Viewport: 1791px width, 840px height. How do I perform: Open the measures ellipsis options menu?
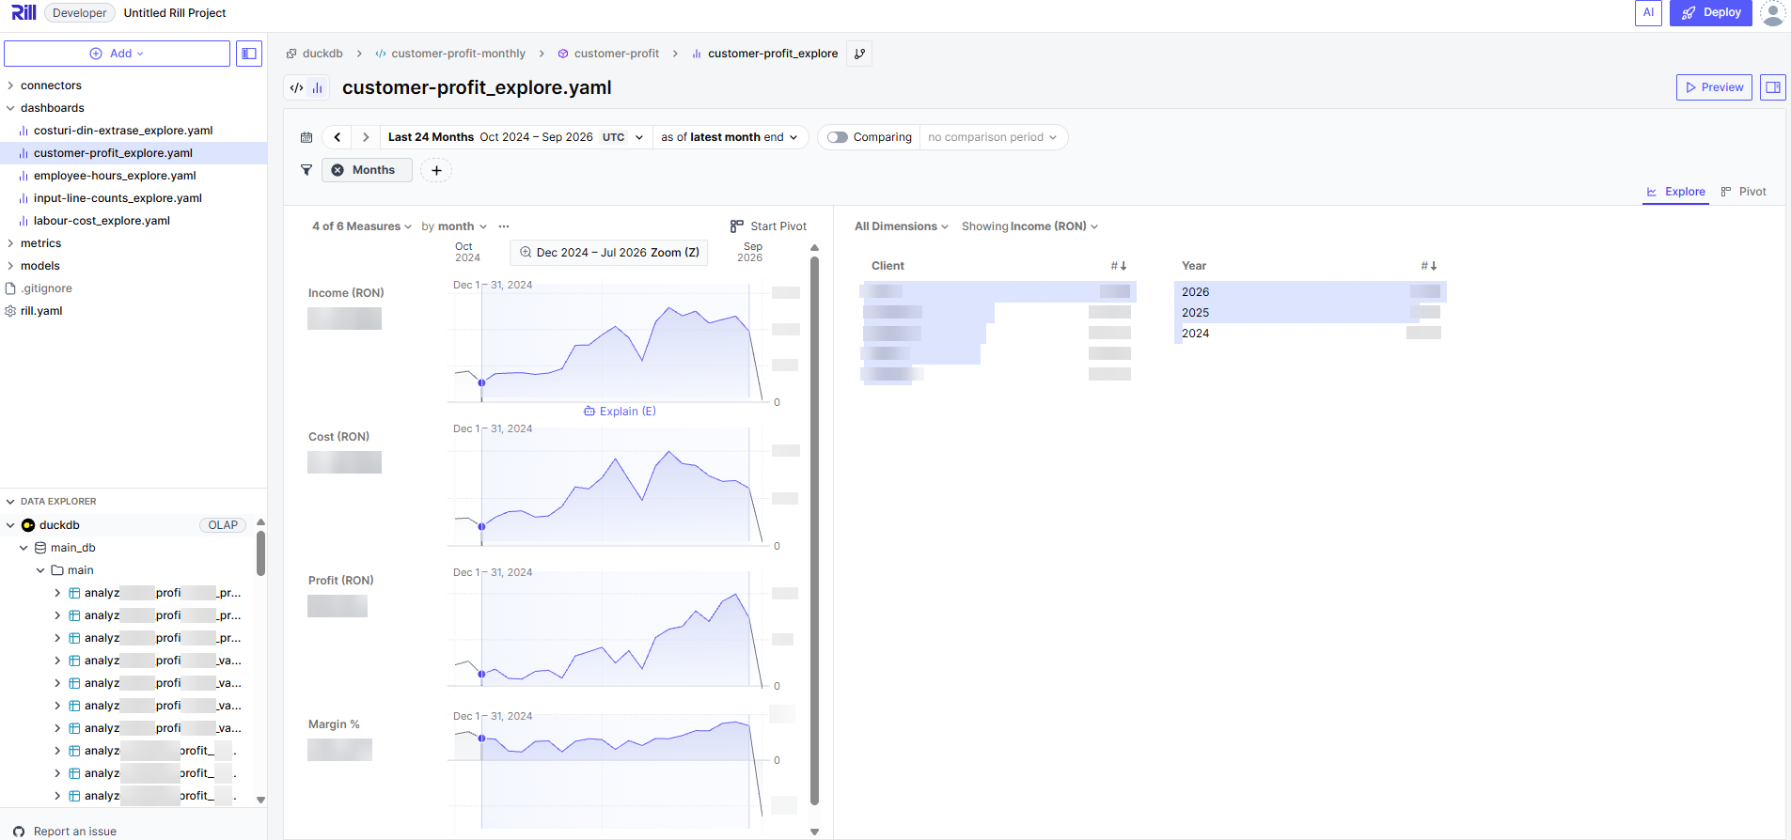[504, 226]
